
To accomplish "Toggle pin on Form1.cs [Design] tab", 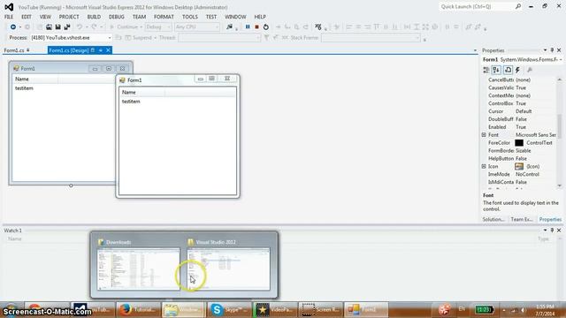I will click(100, 50).
